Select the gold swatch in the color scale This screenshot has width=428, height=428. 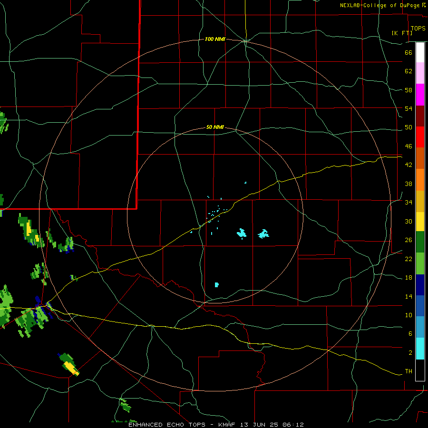420,201
